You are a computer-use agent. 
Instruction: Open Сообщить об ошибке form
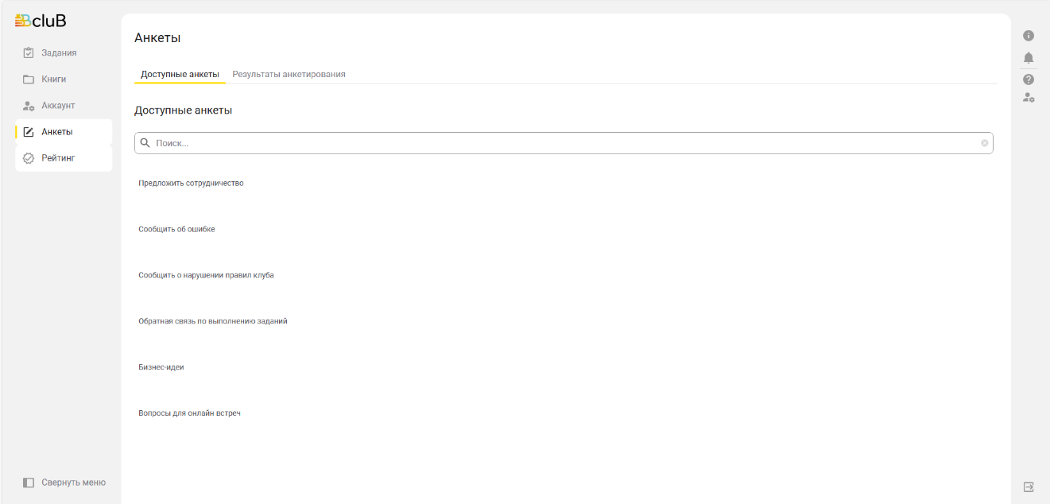click(176, 230)
